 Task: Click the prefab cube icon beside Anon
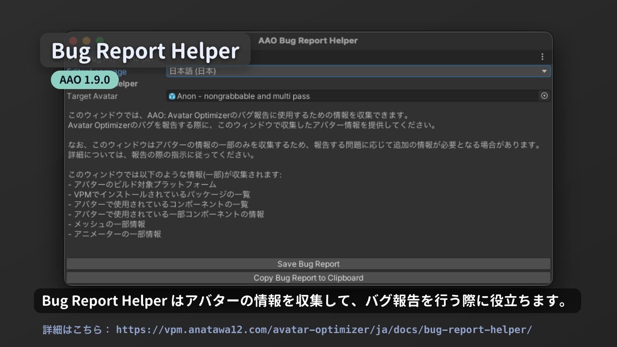[x=172, y=96]
